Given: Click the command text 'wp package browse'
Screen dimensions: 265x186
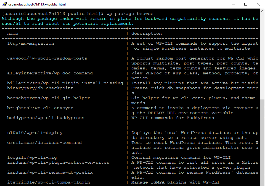Looking at the screenshot, I should tap(130, 14).
